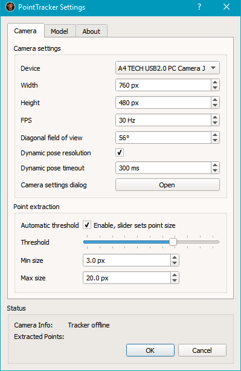Increase Max size with up arrow
Image resolution: width=241 pixels, height=371 pixels.
pyautogui.click(x=175, y=275)
